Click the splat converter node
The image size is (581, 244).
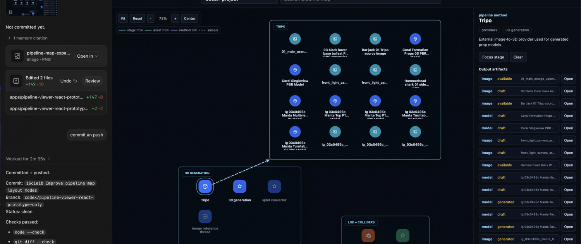274,186
